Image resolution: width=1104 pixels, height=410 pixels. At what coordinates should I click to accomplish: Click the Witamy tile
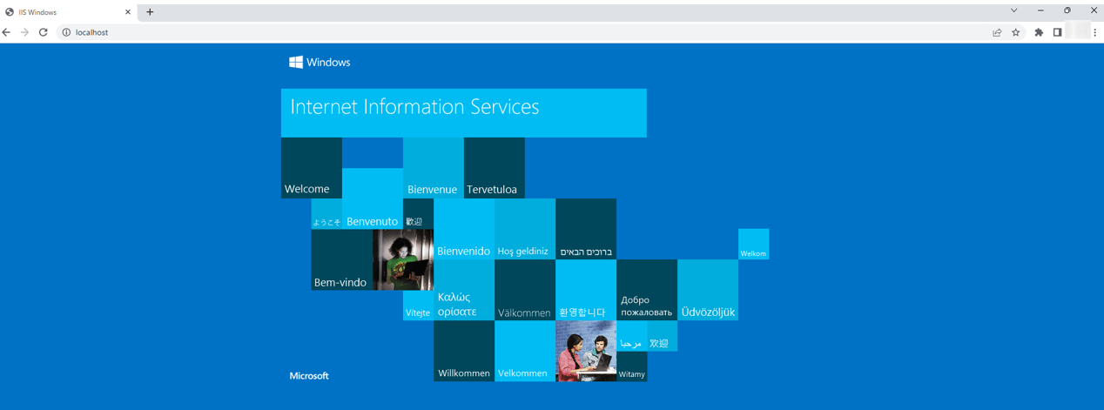pos(631,366)
